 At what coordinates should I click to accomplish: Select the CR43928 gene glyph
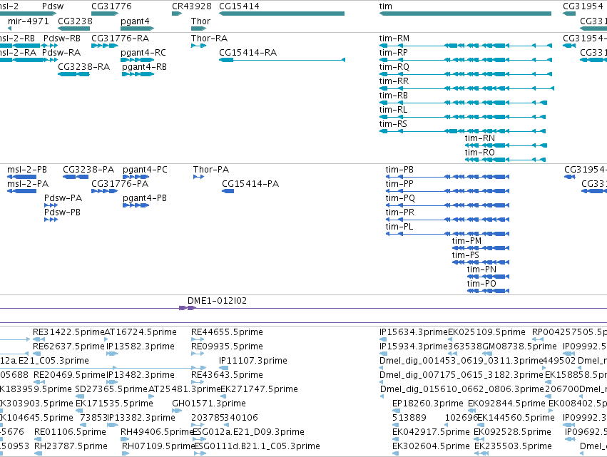(x=177, y=14)
